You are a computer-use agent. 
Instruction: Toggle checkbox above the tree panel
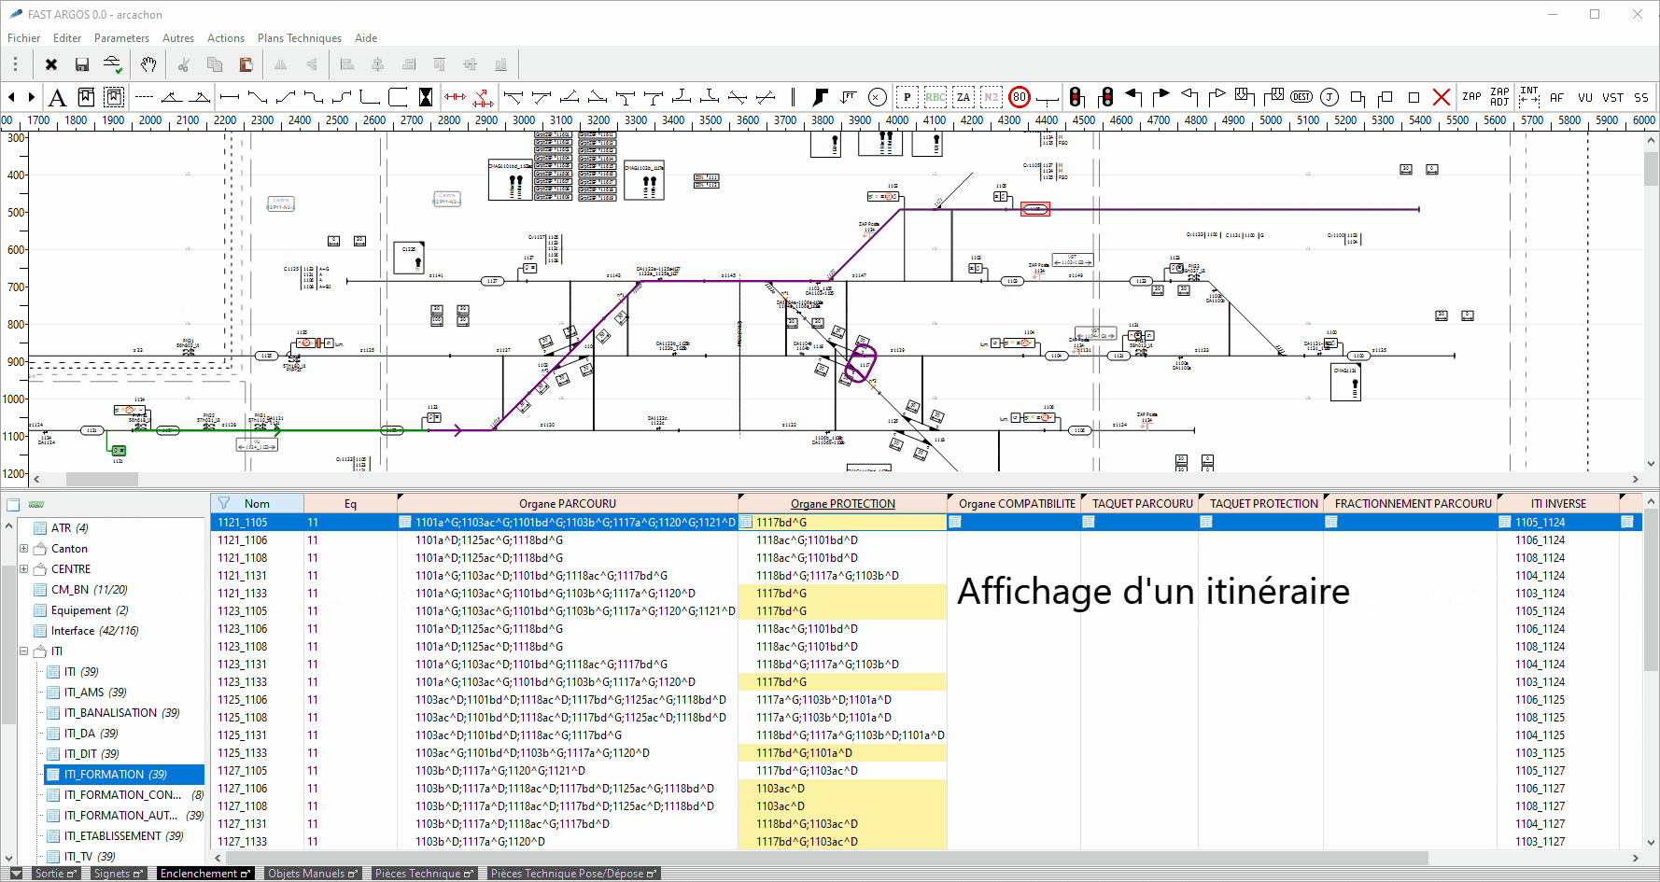13,505
